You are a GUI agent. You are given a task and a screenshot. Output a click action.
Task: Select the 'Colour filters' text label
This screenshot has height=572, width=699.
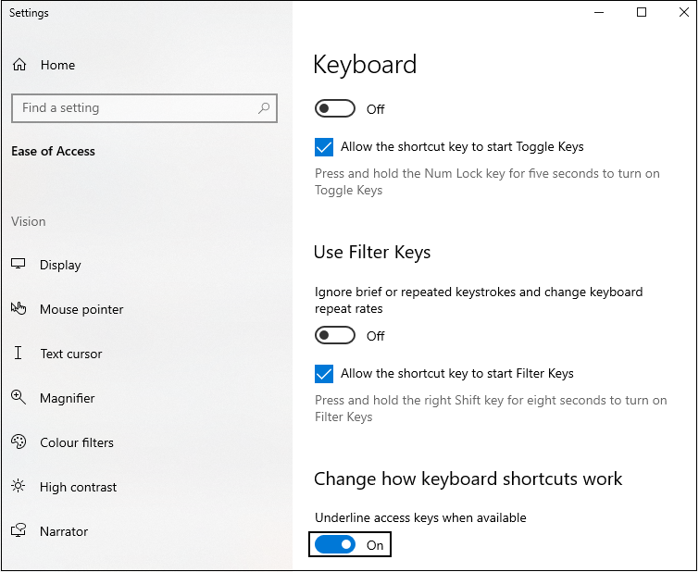pyautogui.click(x=77, y=442)
